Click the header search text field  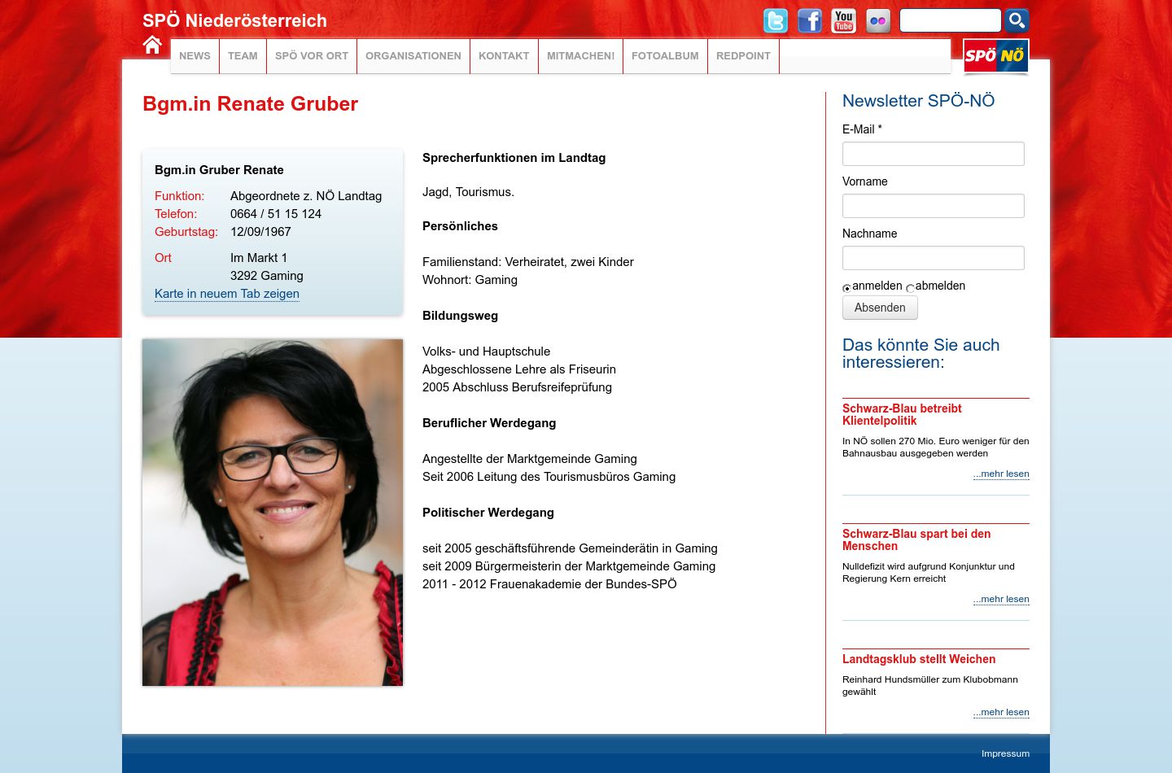click(950, 20)
